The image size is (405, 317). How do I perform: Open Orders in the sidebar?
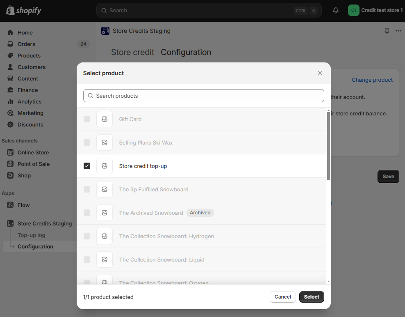26,44
